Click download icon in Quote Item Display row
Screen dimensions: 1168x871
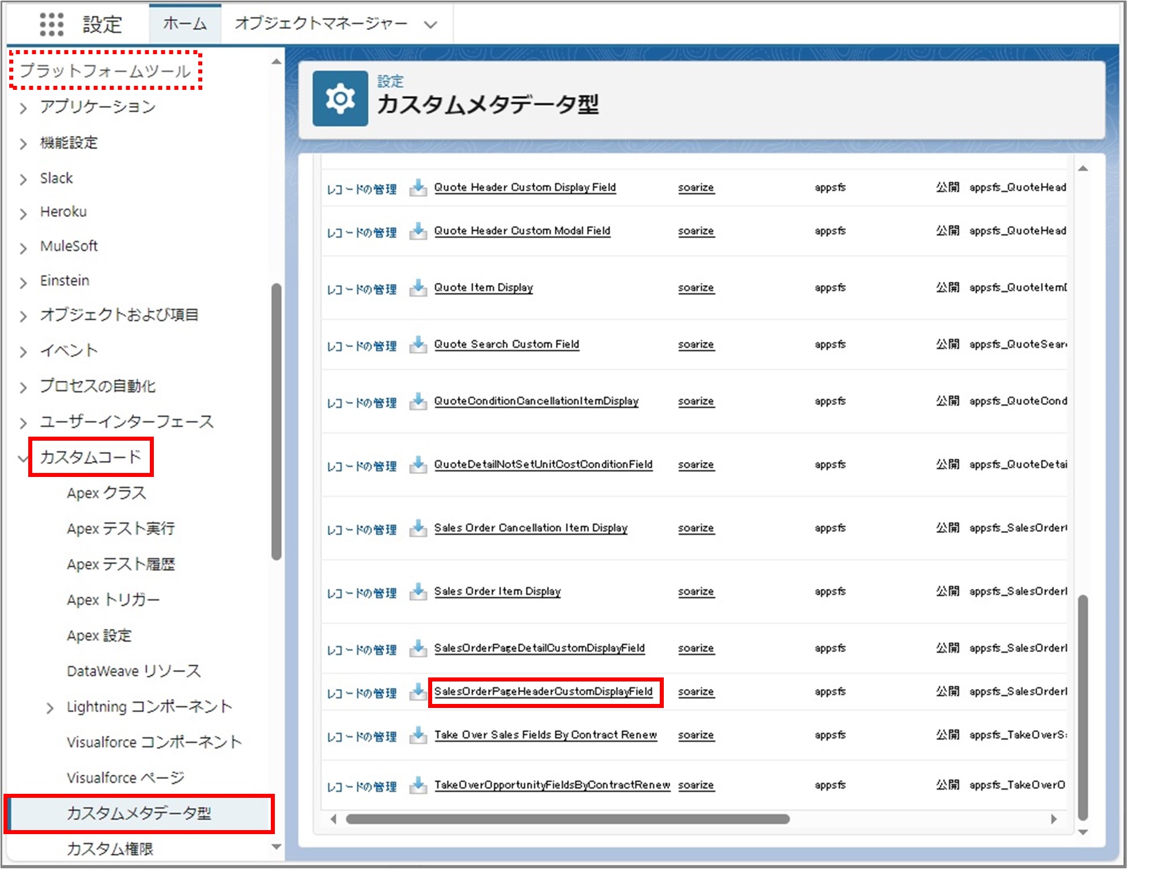[x=418, y=287]
